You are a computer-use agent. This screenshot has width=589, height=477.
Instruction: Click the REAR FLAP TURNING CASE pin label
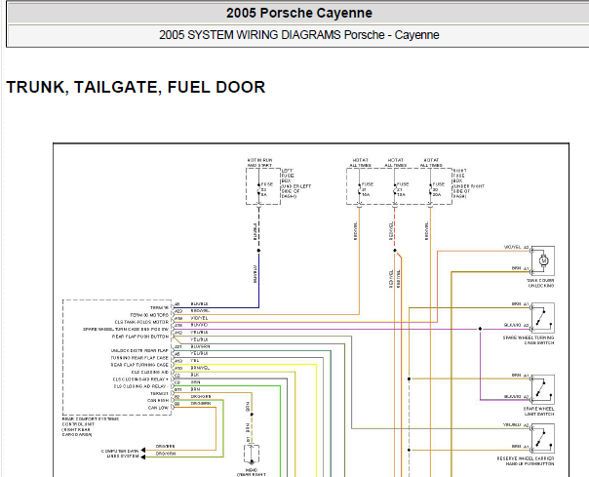click(x=139, y=365)
